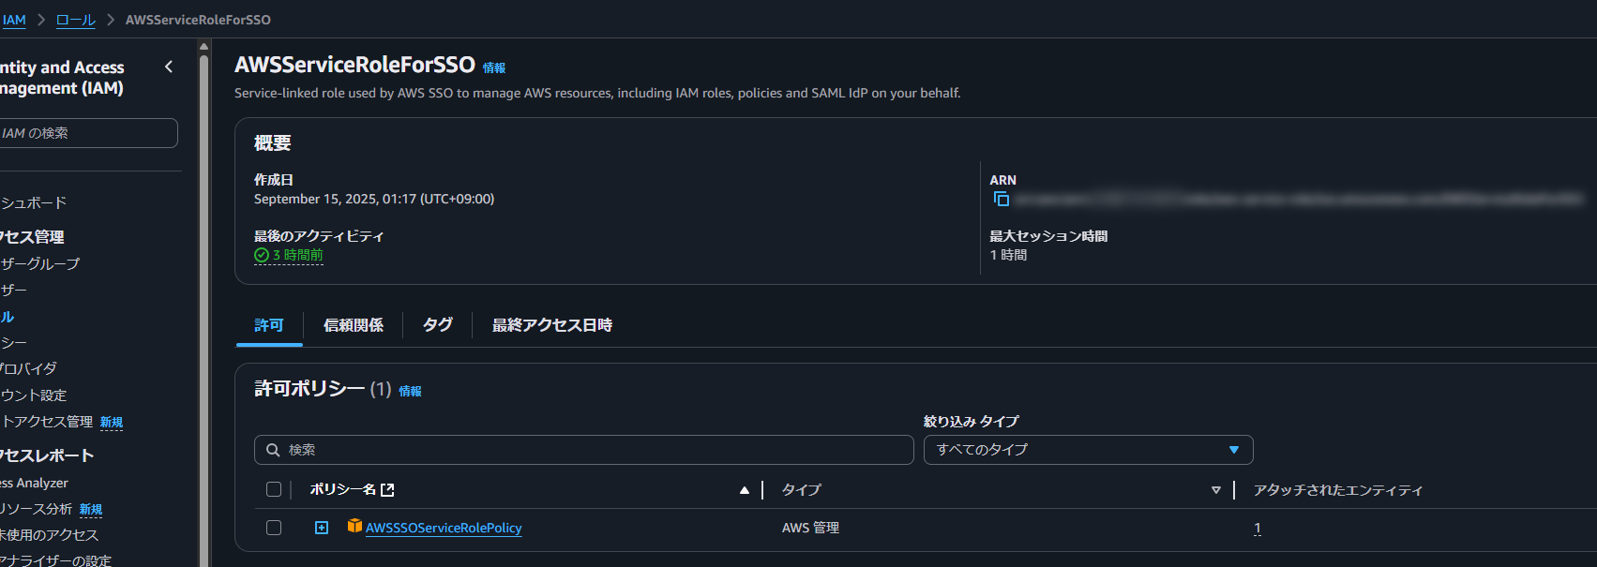Open リソース分析 sidebar item
Image resolution: width=1597 pixels, height=567 pixels.
[x=36, y=509]
